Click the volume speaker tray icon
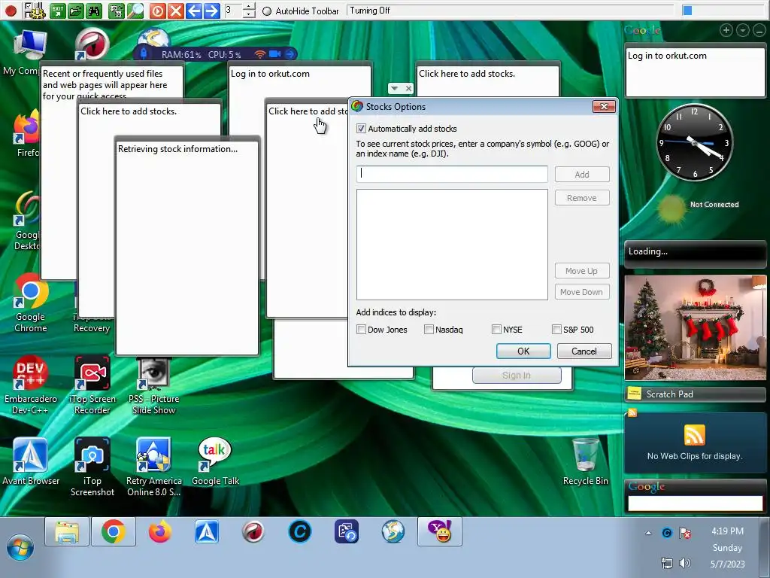The height and width of the screenshot is (578, 770). tap(685, 563)
